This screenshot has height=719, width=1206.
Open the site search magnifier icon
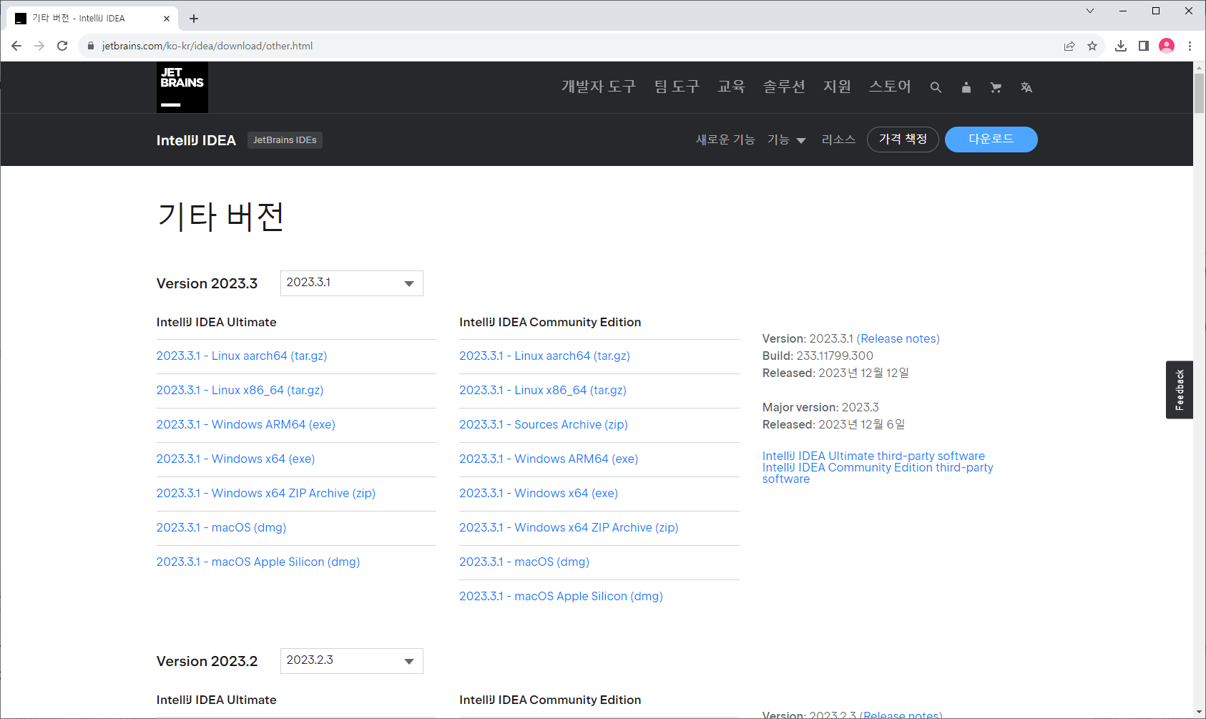point(936,87)
